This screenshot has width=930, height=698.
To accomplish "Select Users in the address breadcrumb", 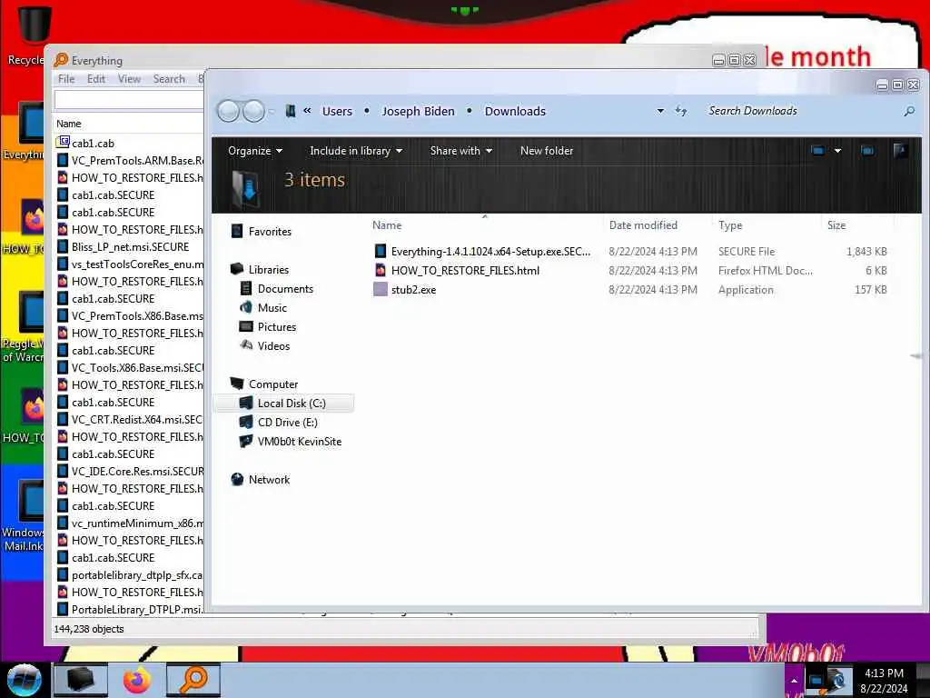I will [337, 111].
